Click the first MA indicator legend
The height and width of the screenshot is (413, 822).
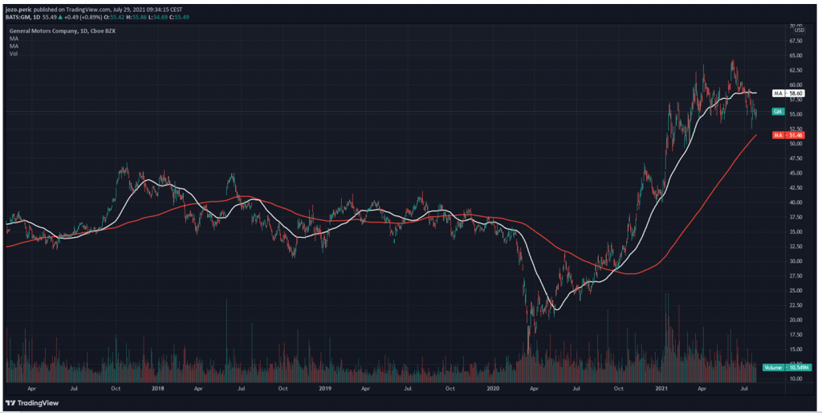(14, 39)
